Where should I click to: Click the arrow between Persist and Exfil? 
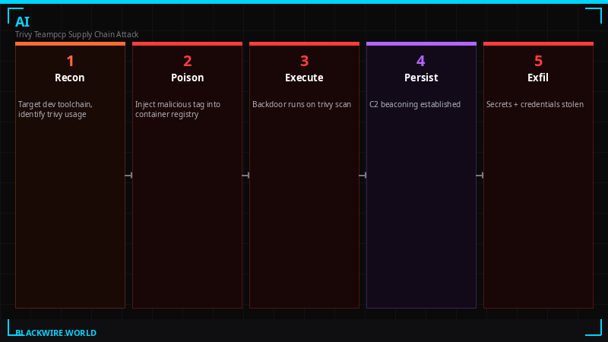[x=480, y=176]
